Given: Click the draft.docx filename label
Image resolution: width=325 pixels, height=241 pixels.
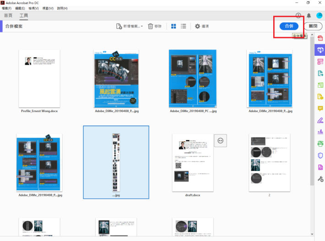Looking at the screenshot, I should point(193,195).
